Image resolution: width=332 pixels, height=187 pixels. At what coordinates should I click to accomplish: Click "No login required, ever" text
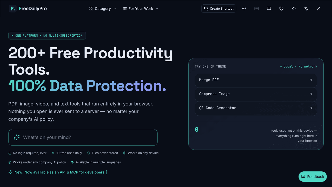(30, 153)
